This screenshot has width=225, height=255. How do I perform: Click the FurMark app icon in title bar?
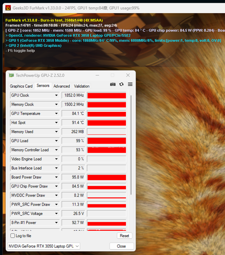pos(8,8)
